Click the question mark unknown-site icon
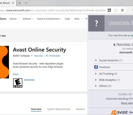This screenshot has height=115, width=133. (96, 23)
